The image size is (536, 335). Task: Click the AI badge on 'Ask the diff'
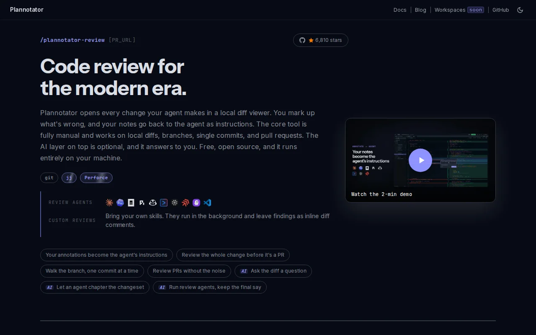click(244, 271)
